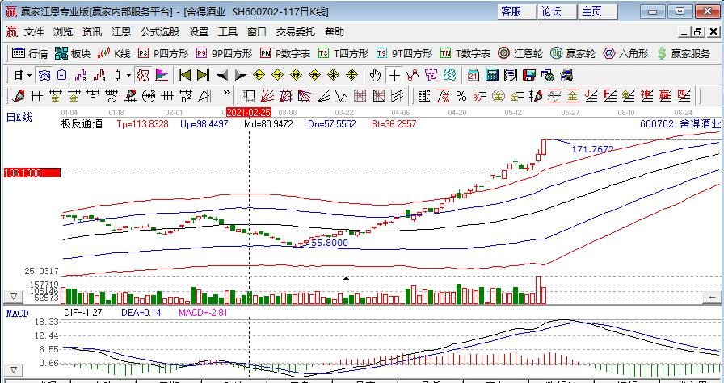This screenshot has height=383, width=724.
Task: Click the yellow diamond horizontal-compress icon
Action: pyautogui.click(x=315, y=75)
